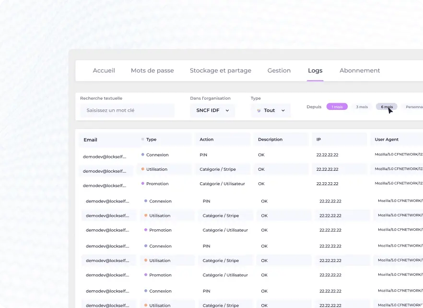
Task: Choose the 6 mois period filter
Action: [386, 107]
